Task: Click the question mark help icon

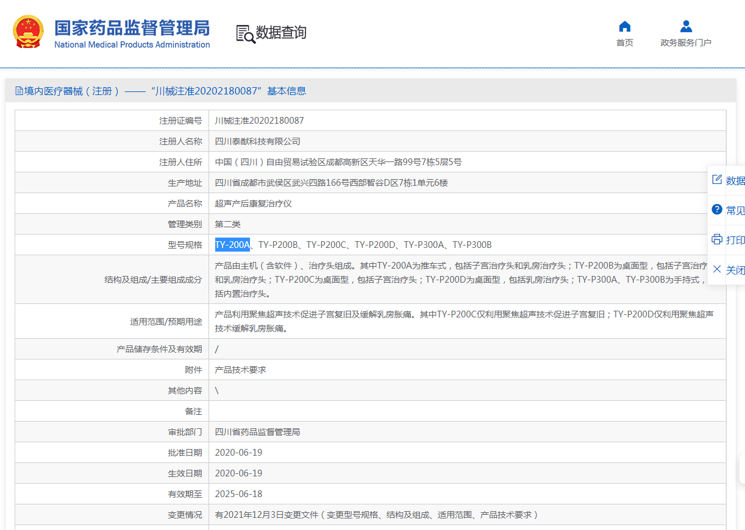Action: 717,210
